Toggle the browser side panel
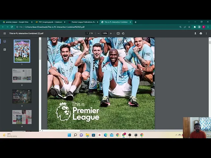The image size is (211, 158). (x=199, y=27)
